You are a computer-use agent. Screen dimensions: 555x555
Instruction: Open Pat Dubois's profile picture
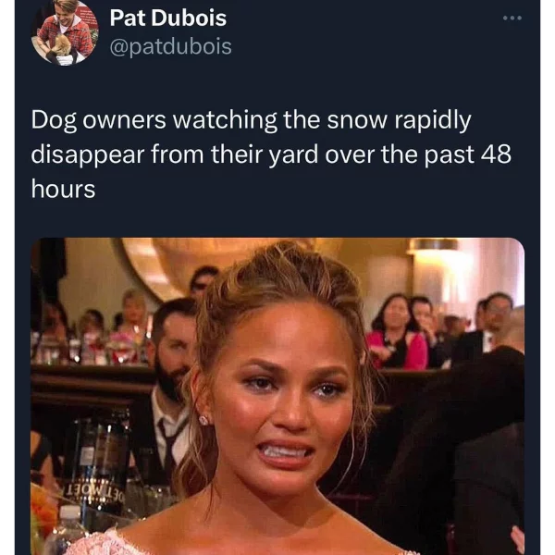[65, 33]
